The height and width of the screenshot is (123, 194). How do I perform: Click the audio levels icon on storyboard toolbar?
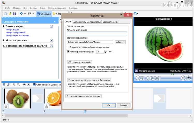[4, 85]
